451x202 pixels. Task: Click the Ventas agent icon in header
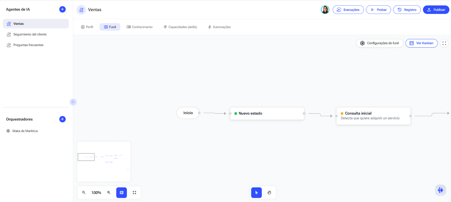[x=81, y=10]
